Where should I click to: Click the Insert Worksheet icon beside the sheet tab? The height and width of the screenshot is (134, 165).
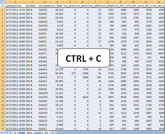point(53,133)
